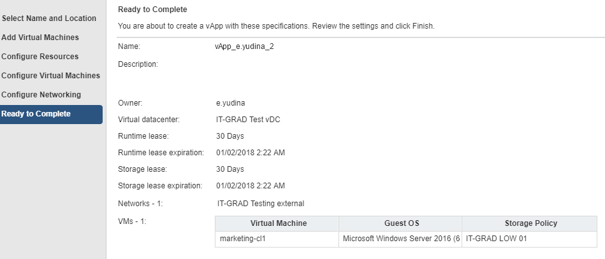
Task: Select the Configure Networking step
Action: click(41, 94)
